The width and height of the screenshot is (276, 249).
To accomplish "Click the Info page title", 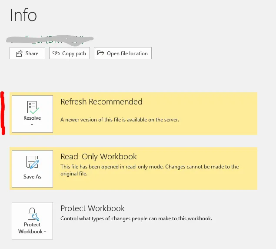I will (x=23, y=16).
